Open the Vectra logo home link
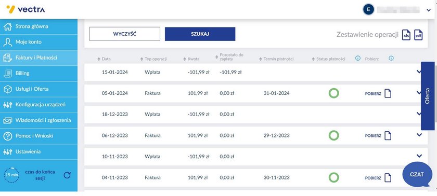The height and width of the screenshot is (196, 437). (25, 9)
